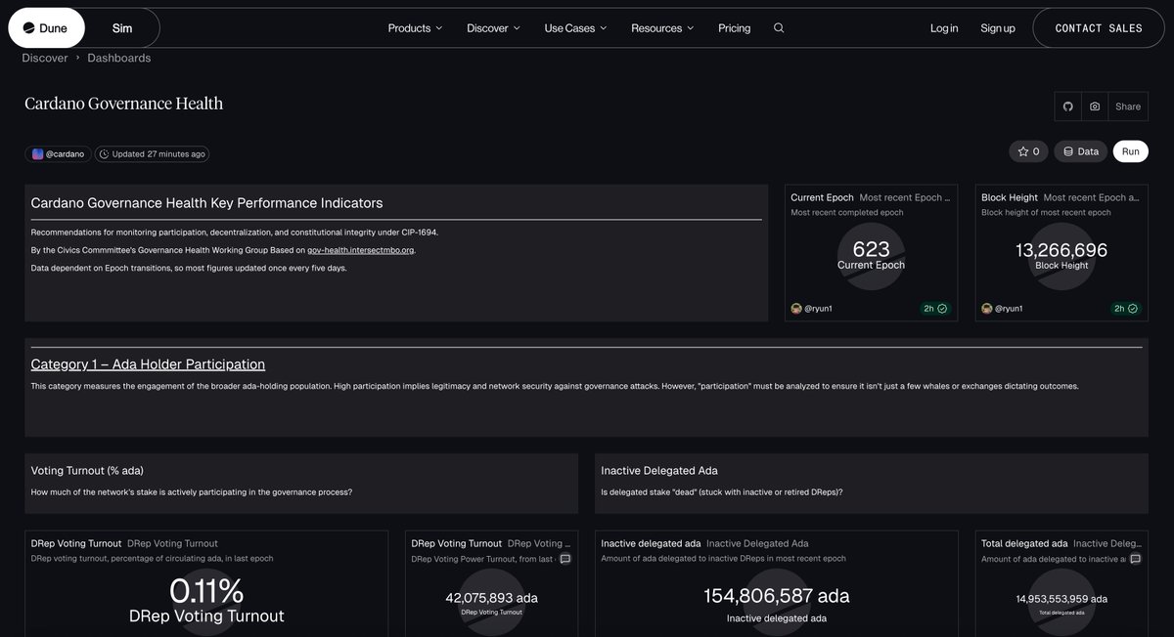
Task: Open the search magnifier in top navigation
Action: click(779, 28)
